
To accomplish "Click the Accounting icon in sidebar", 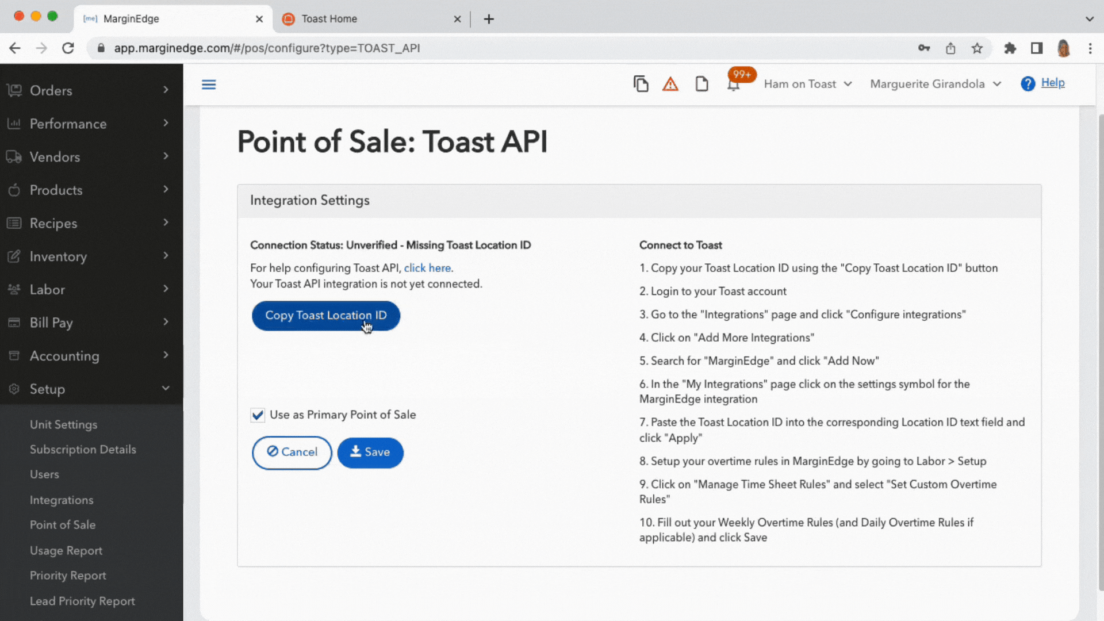I will pyautogui.click(x=14, y=356).
